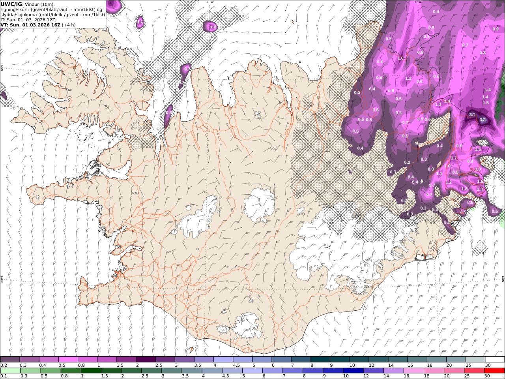Click the "30" label under the white swatch
This screenshot has height=379, width=505.
tap(488, 365)
